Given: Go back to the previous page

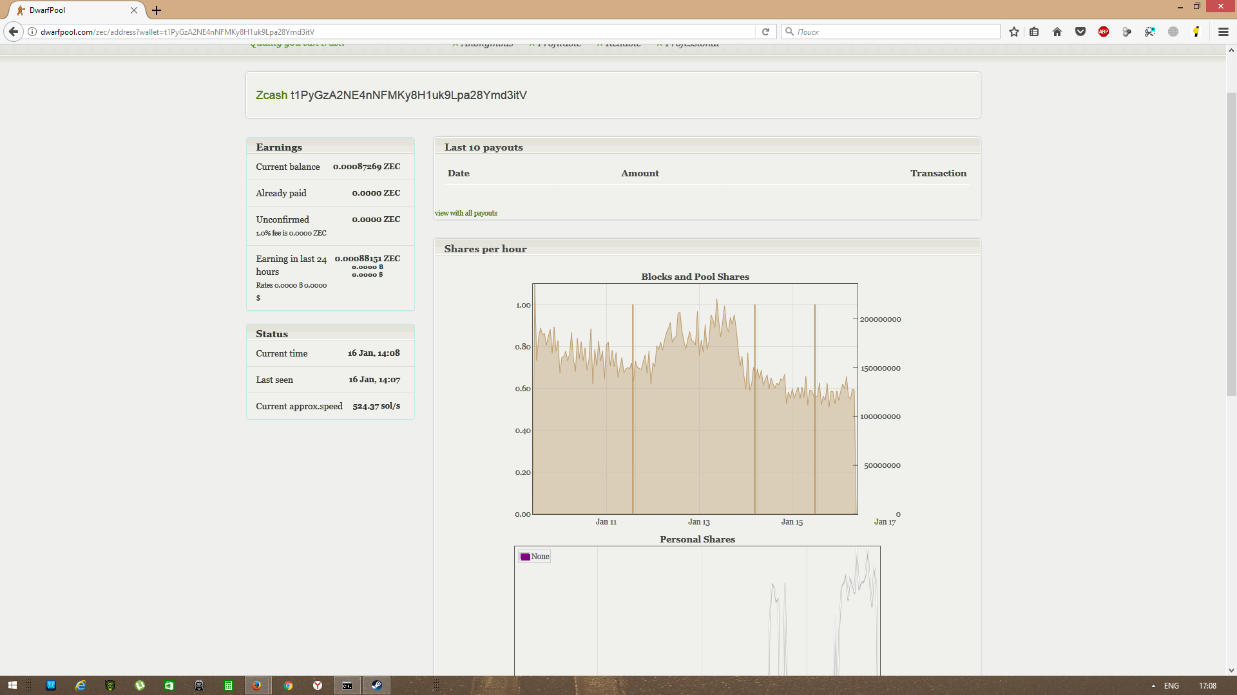Looking at the screenshot, I should click(14, 32).
